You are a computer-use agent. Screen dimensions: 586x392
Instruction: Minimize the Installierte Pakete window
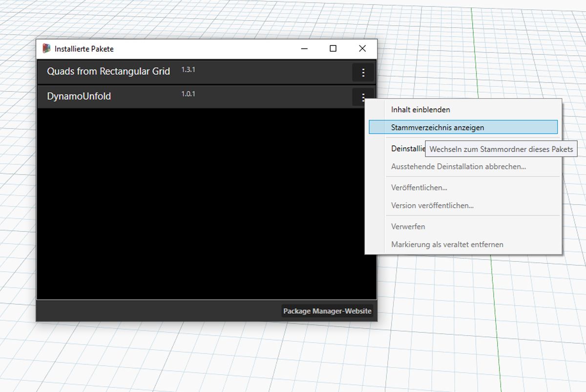(x=304, y=48)
